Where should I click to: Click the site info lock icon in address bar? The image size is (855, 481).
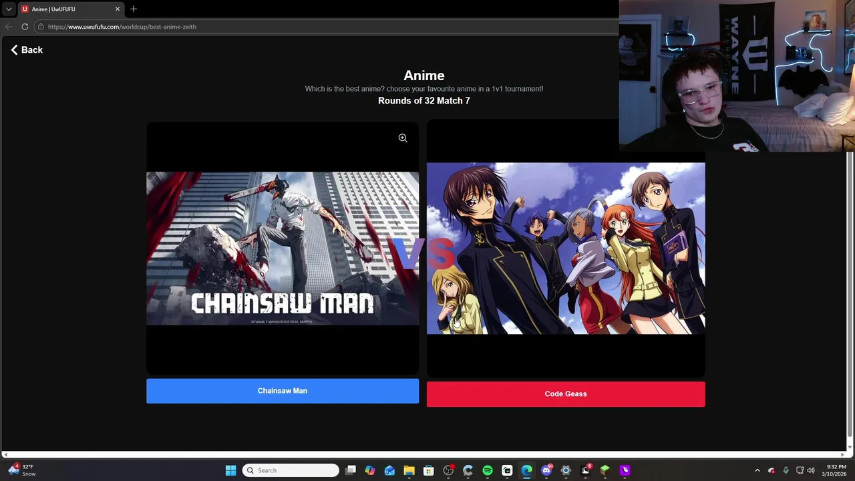click(41, 27)
